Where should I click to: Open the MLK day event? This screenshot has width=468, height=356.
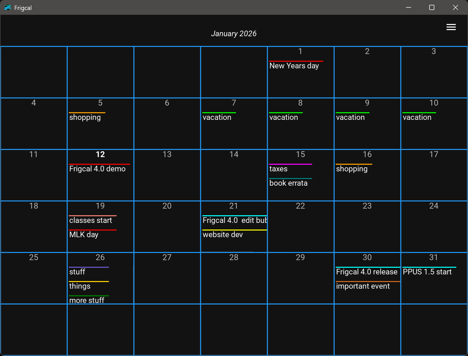(84, 235)
